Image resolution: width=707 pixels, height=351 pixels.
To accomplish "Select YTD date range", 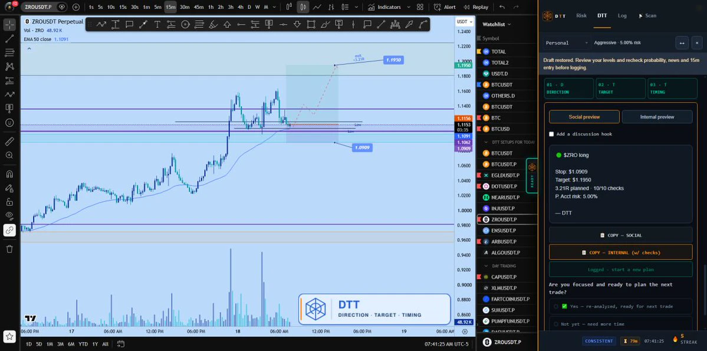I will [x=83, y=344].
